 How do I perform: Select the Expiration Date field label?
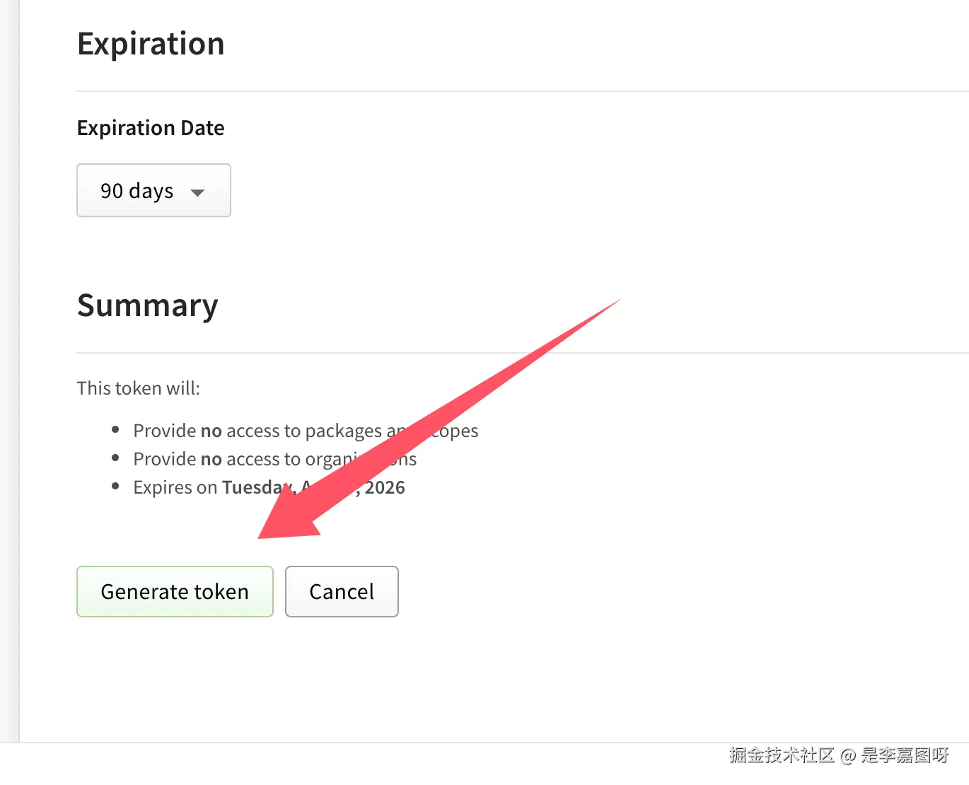151,128
